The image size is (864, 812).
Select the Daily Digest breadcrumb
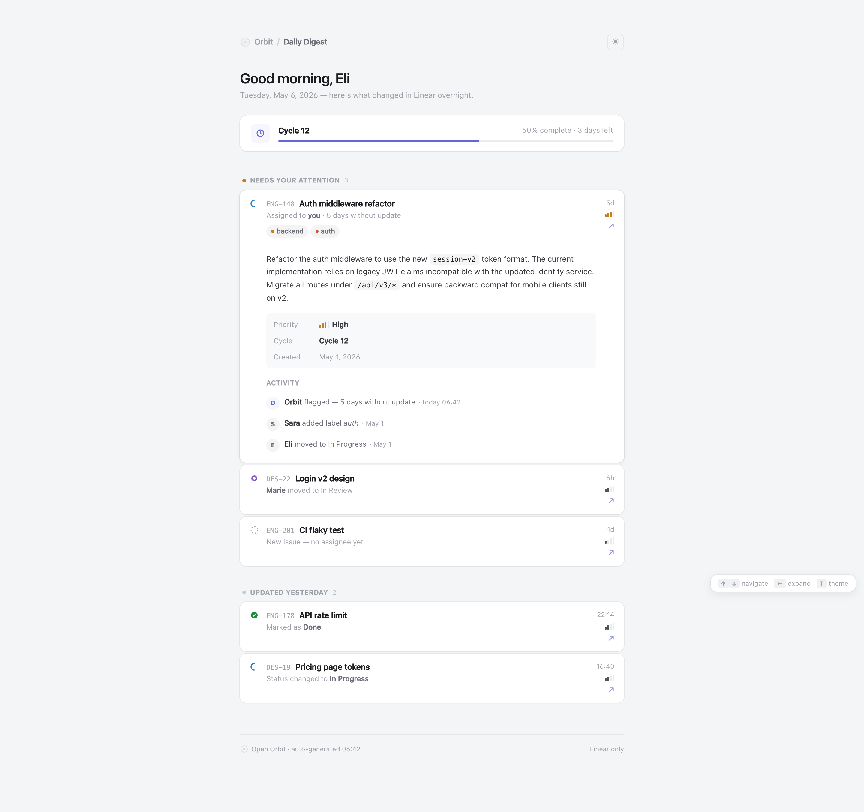pos(305,42)
